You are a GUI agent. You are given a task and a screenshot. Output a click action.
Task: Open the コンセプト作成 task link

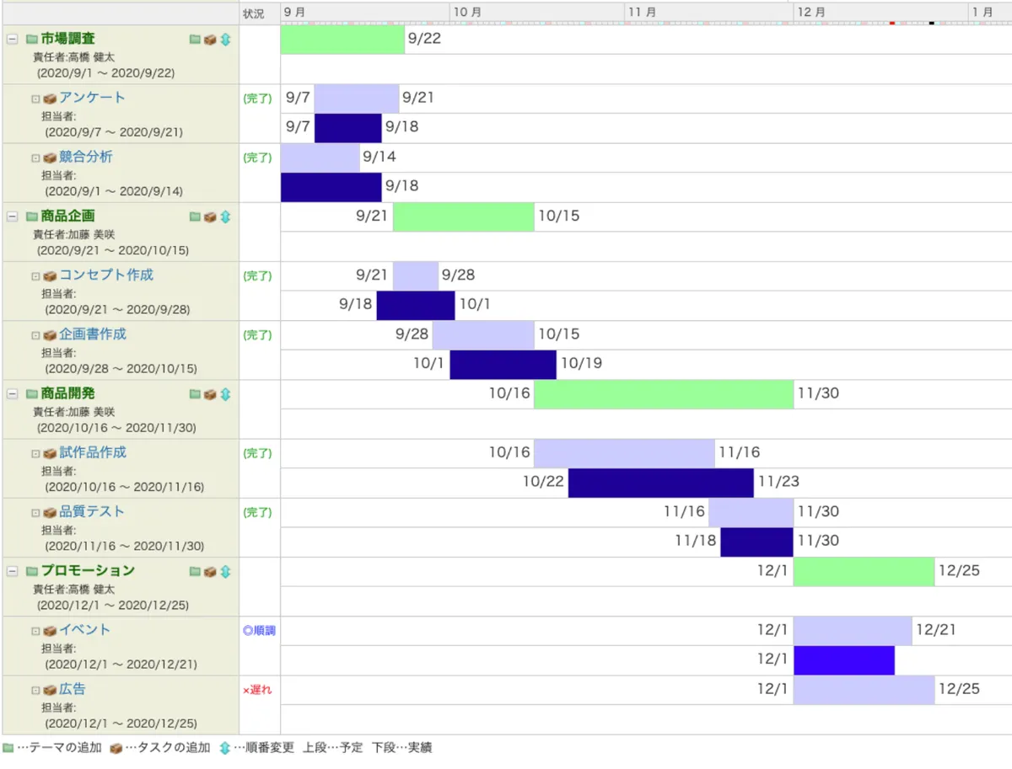click(x=106, y=275)
